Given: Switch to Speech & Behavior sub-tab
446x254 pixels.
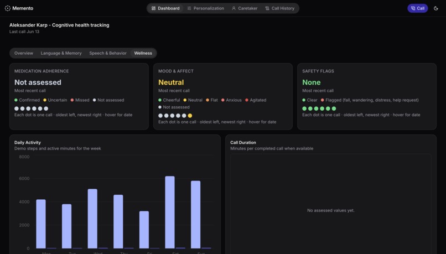Looking at the screenshot, I should [x=108, y=53].
